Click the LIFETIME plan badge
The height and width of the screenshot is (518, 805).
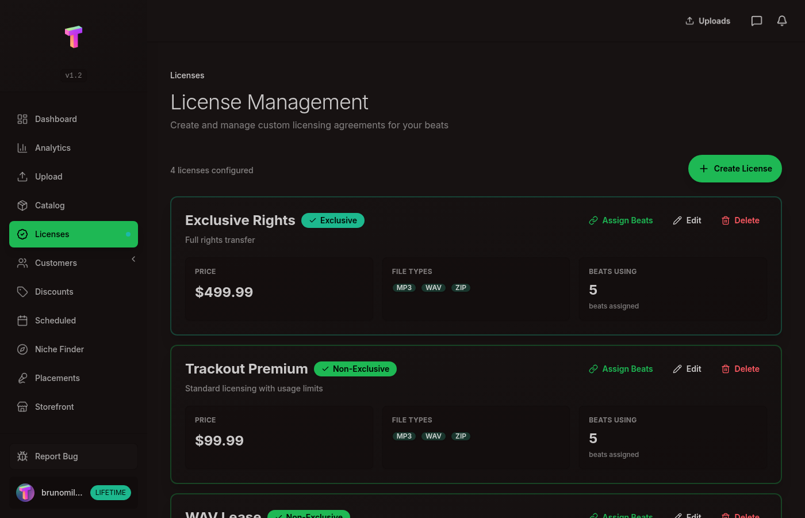(110, 493)
